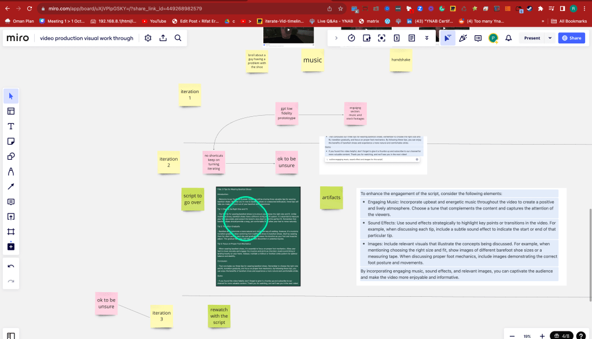The height and width of the screenshot is (339, 592).
Task: Undo the last action
Action: click(x=11, y=267)
